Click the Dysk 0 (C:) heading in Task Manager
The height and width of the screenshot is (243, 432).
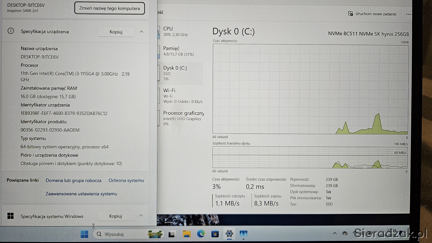click(234, 31)
